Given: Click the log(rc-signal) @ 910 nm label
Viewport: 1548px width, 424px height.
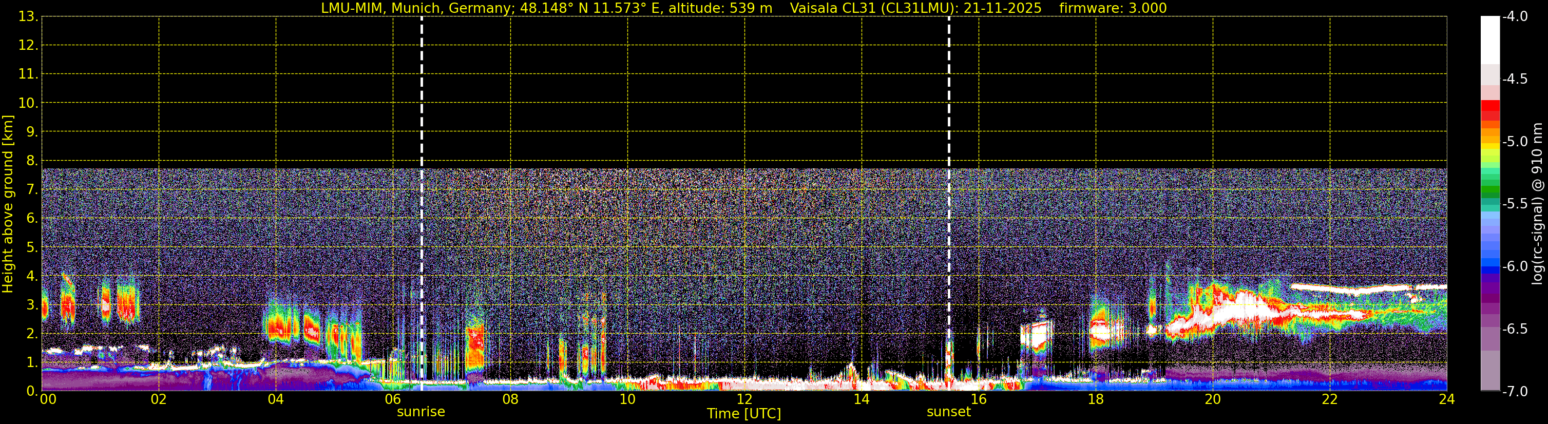Looking at the screenshot, I should pyautogui.click(x=1537, y=204).
